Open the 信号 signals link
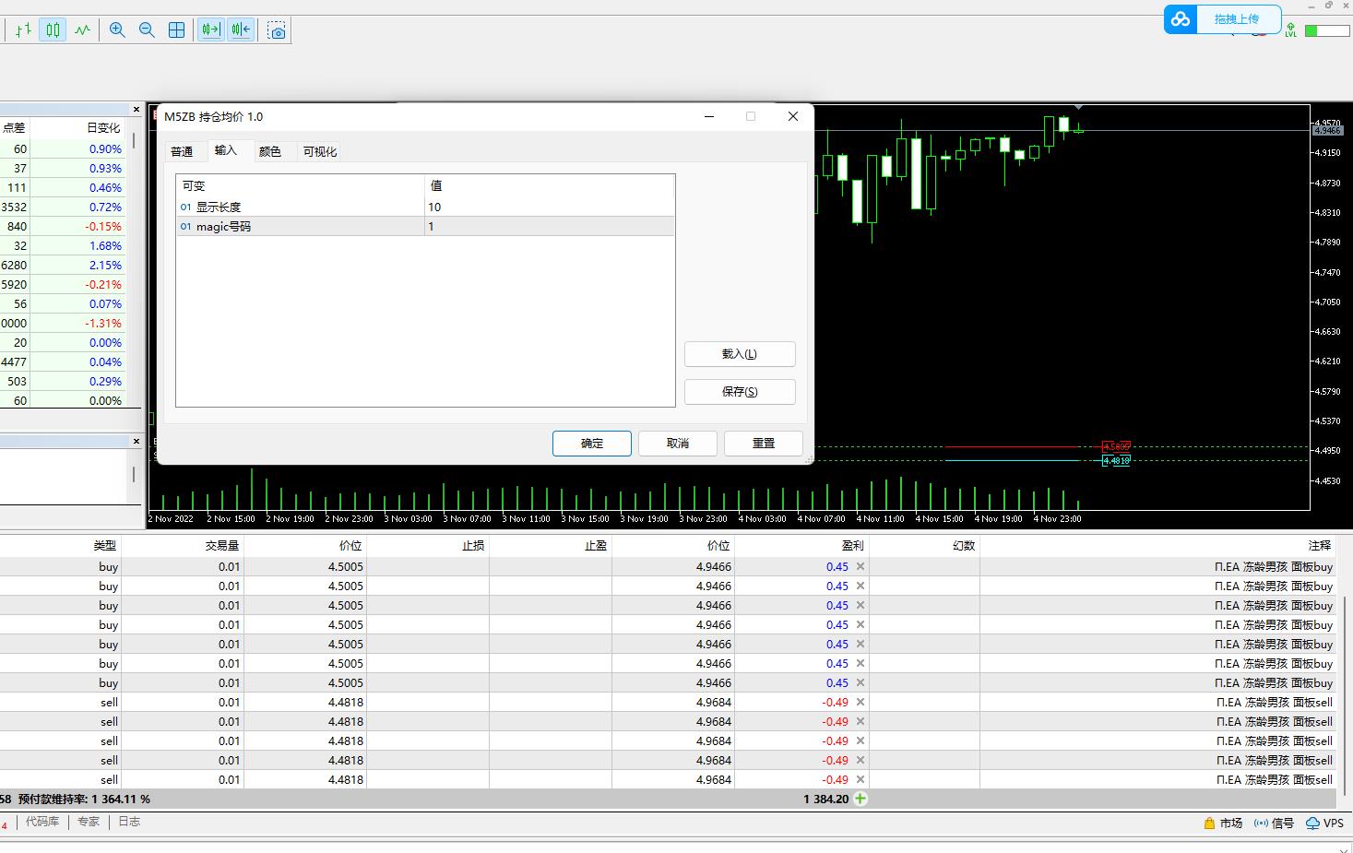 (x=1274, y=823)
